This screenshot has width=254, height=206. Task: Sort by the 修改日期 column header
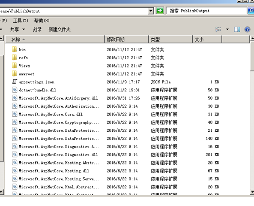tap(126, 39)
